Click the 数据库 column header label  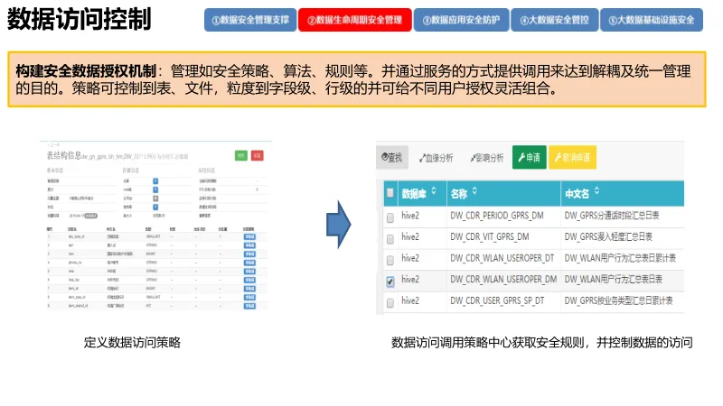pyautogui.click(x=414, y=194)
